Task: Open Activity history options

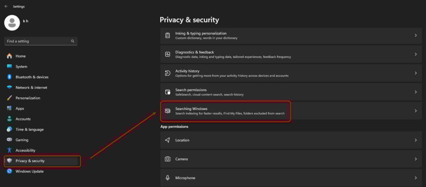Action: pos(291,73)
